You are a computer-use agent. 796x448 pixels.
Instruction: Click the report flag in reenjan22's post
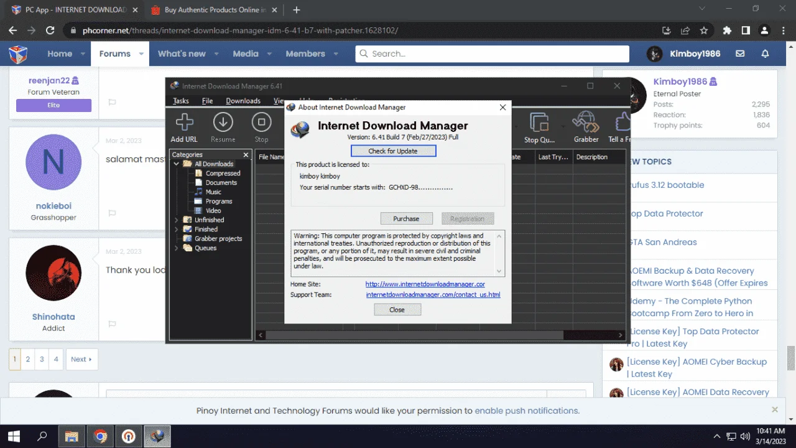[x=113, y=102]
